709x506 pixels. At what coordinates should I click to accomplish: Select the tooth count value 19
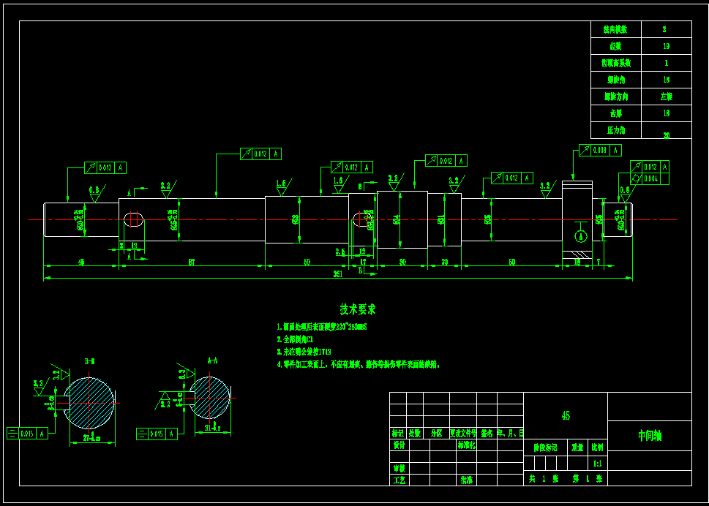(x=666, y=46)
